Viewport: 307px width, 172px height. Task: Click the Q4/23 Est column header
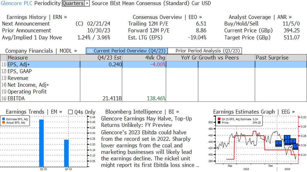[101, 58]
